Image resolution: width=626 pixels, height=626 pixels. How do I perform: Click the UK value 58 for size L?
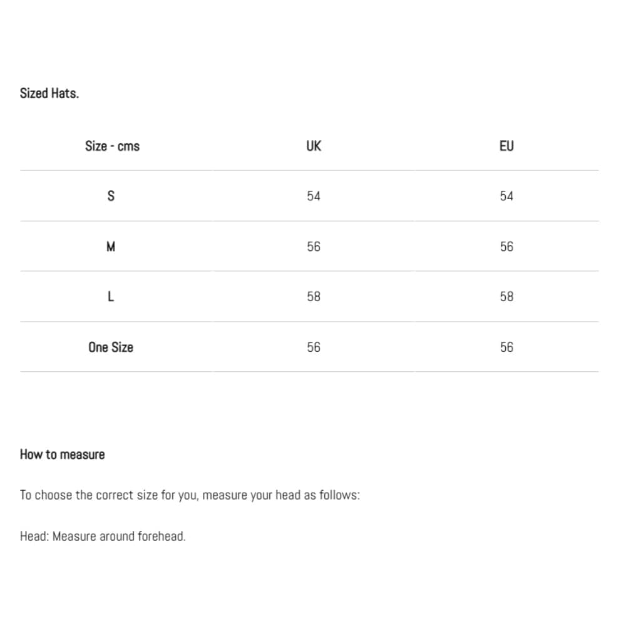pos(314,297)
